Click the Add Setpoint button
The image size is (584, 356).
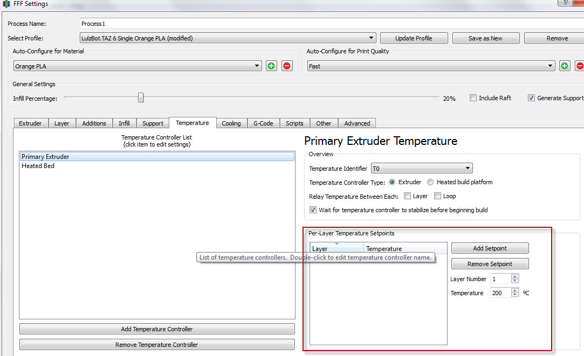pos(490,248)
